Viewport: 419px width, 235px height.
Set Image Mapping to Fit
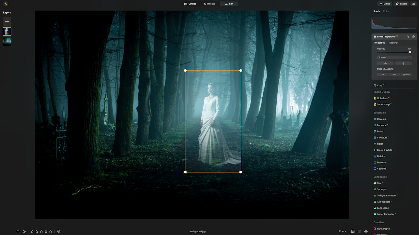(383, 75)
